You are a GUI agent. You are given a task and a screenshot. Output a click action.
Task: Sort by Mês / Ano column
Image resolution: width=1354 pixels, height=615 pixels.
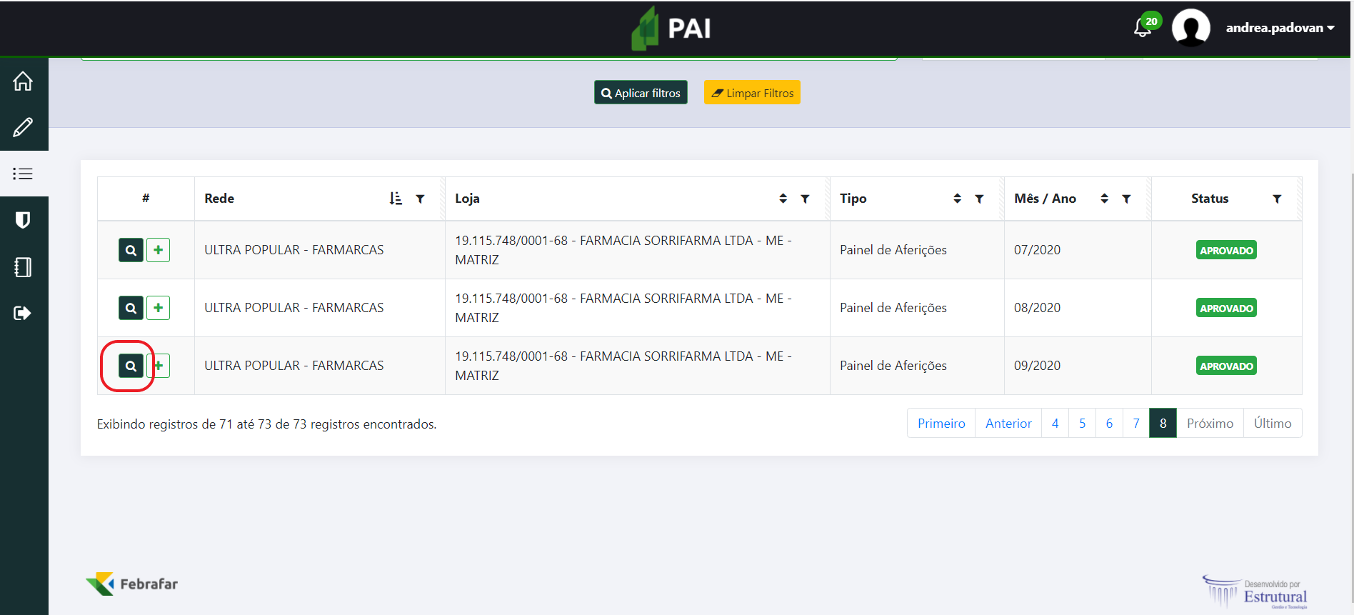coord(1104,199)
